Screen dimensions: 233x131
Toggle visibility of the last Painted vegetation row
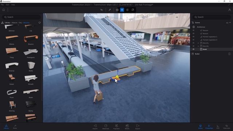(x=193, y=40)
